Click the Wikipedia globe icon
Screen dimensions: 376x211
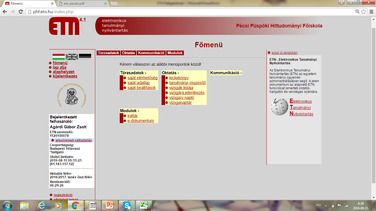pyautogui.click(x=279, y=107)
